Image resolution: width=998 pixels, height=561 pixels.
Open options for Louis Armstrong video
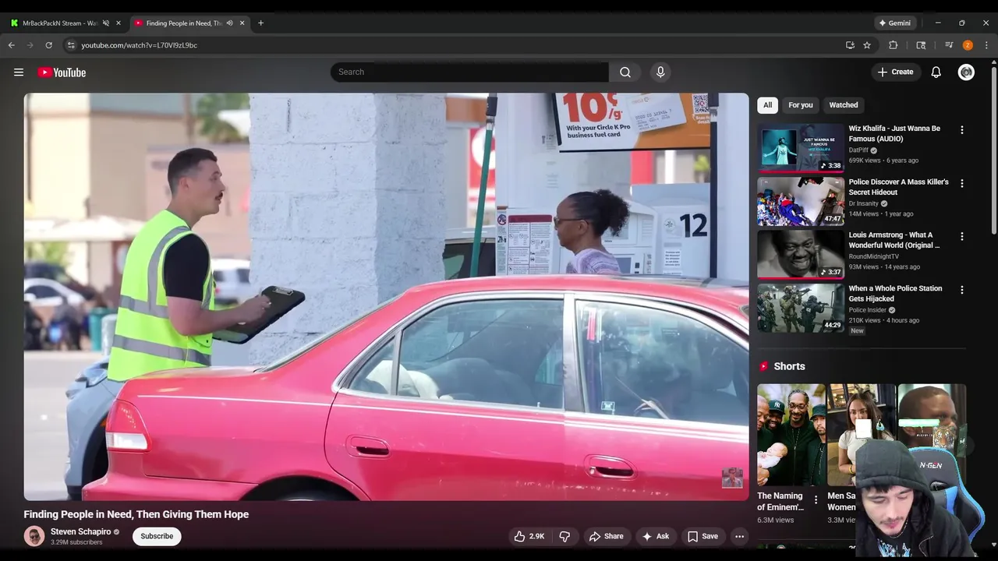point(961,237)
